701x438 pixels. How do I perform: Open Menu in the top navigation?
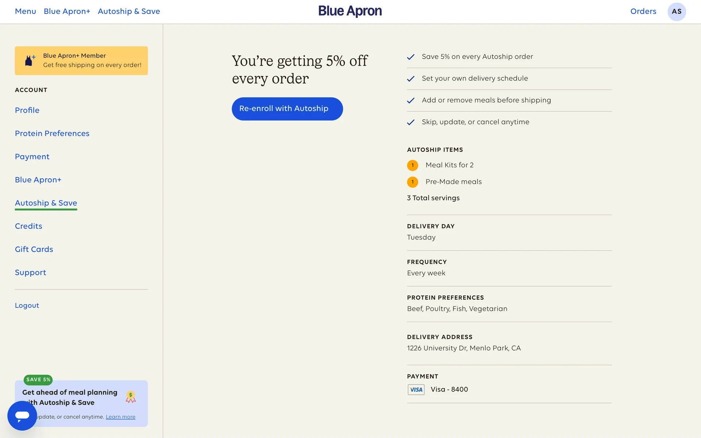(x=26, y=11)
